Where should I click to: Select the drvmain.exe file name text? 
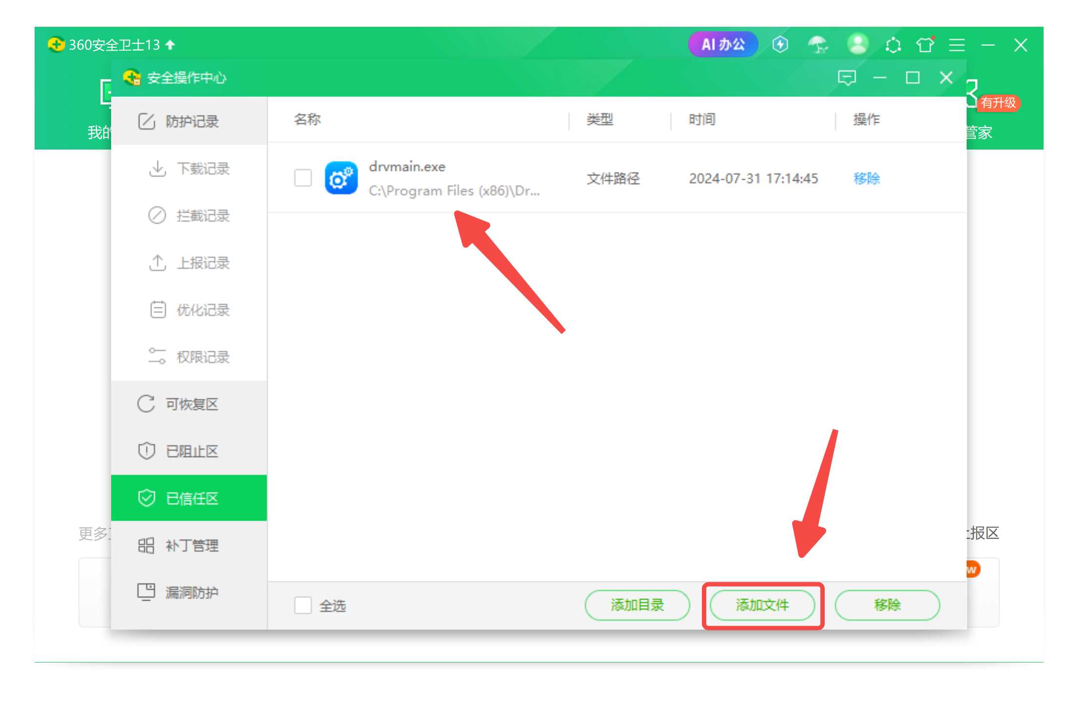tap(407, 167)
